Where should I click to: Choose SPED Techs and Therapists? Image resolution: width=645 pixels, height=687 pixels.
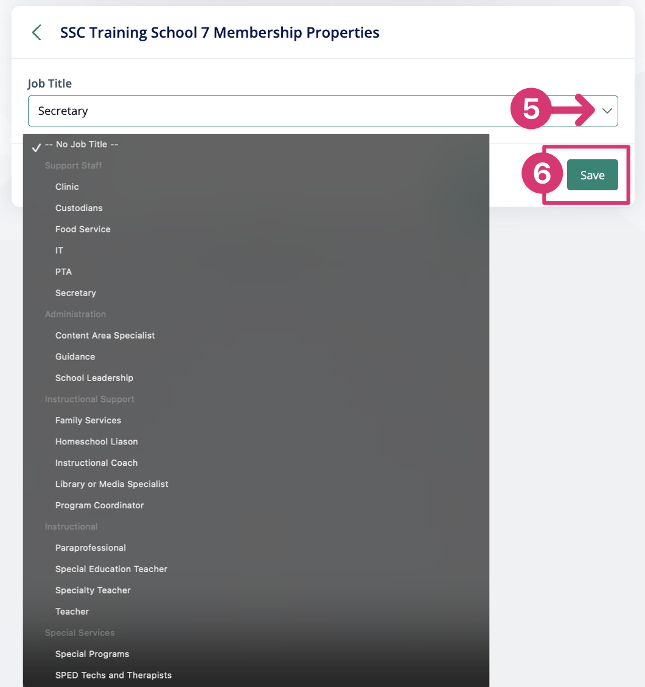point(113,675)
